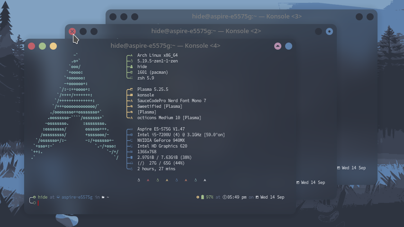Click the 'NVIDIA GeForce 940MX' line
The width and height of the screenshot is (404, 227).
point(161,140)
